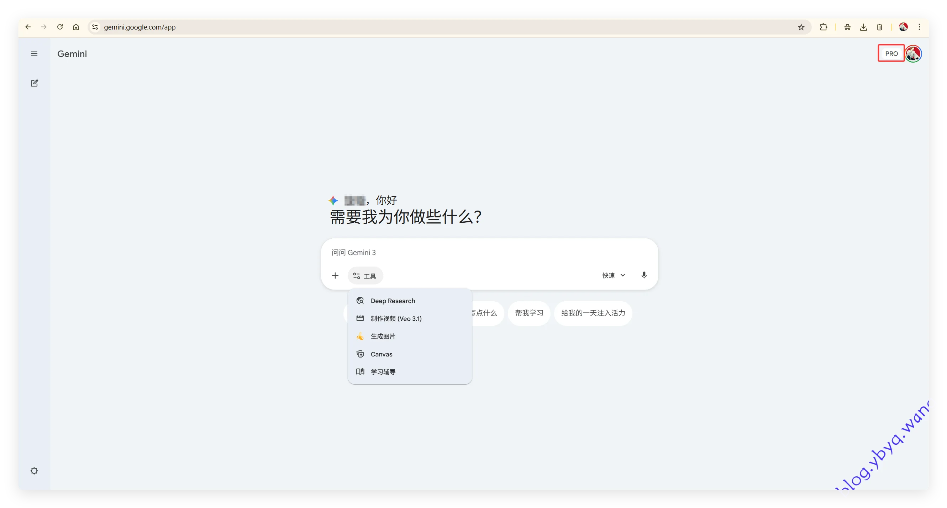947x508 pixels.
Task: Click the 问问 Gemini 3 input field
Action: [441, 253]
